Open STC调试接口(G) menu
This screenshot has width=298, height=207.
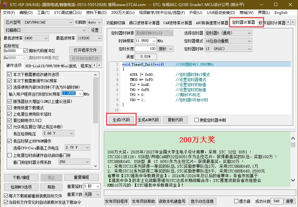68,13
